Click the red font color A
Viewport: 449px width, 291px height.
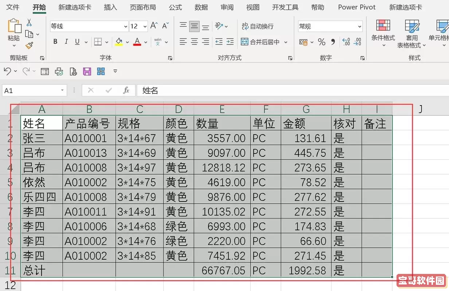pyautogui.click(x=137, y=42)
